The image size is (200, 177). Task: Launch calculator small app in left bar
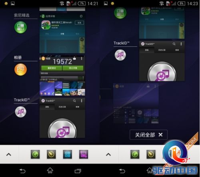pyautogui.click(x=68, y=154)
